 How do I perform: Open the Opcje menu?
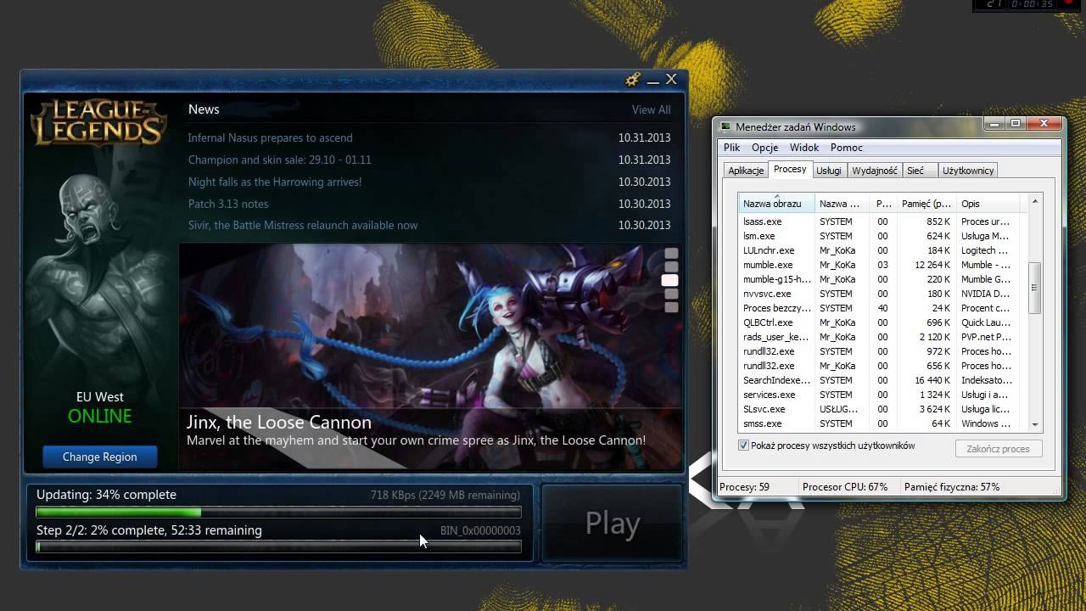tap(764, 148)
